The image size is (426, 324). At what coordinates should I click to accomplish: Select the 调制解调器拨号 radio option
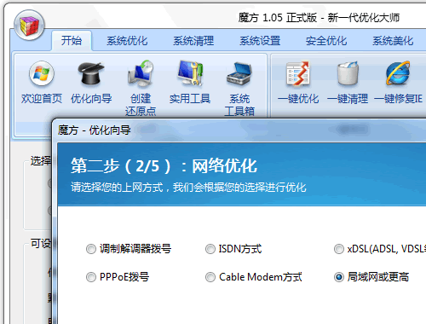[x=91, y=249]
